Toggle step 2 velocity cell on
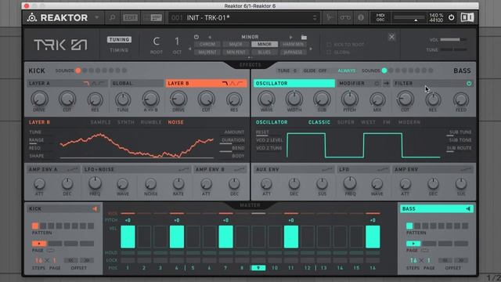The image size is (501, 282). pos(144,237)
